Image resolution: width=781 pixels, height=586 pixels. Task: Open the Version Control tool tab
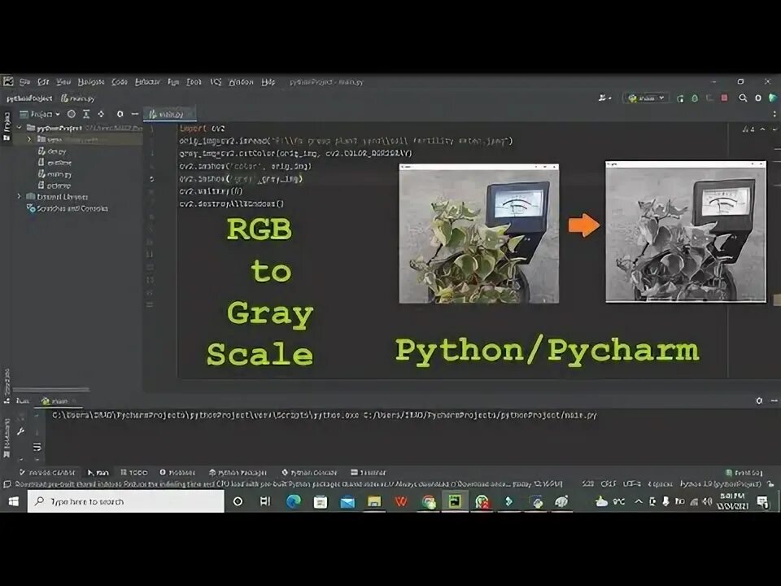[x=47, y=472]
